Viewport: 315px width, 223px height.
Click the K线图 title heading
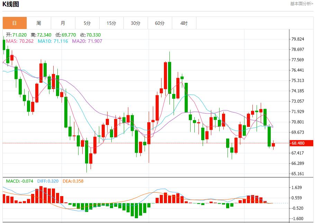pyautogui.click(x=11, y=4)
